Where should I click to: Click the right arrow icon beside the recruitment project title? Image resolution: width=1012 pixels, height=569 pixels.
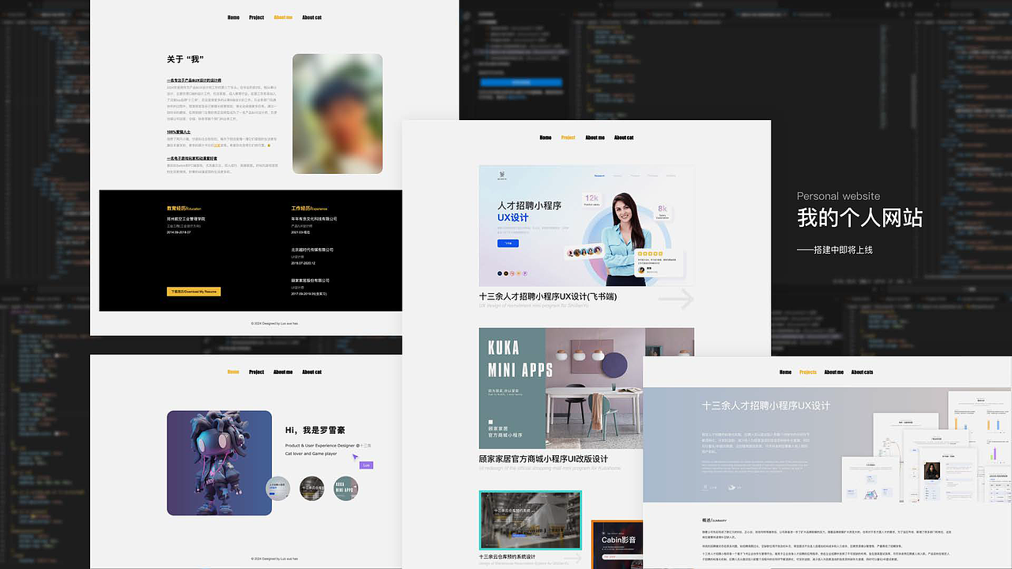tap(676, 299)
